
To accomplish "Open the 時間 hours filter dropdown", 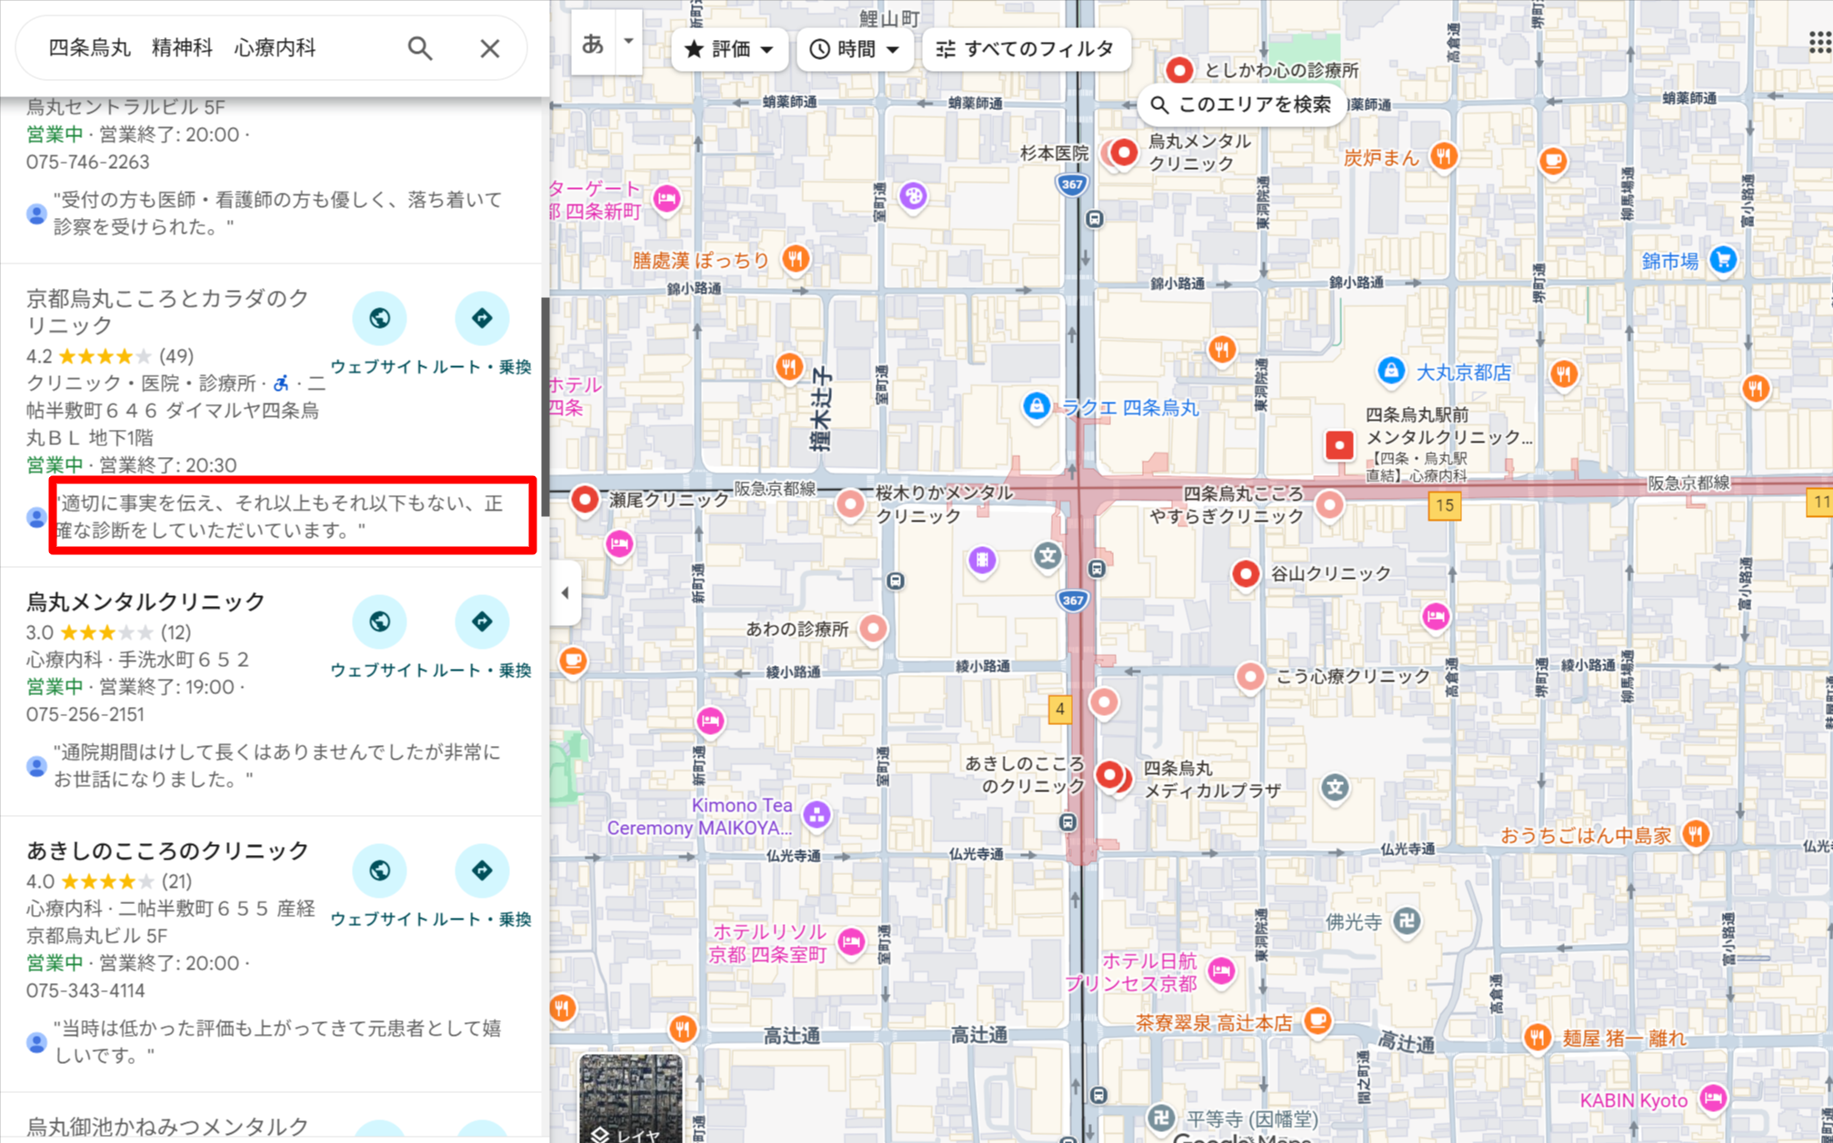I will 855,49.
